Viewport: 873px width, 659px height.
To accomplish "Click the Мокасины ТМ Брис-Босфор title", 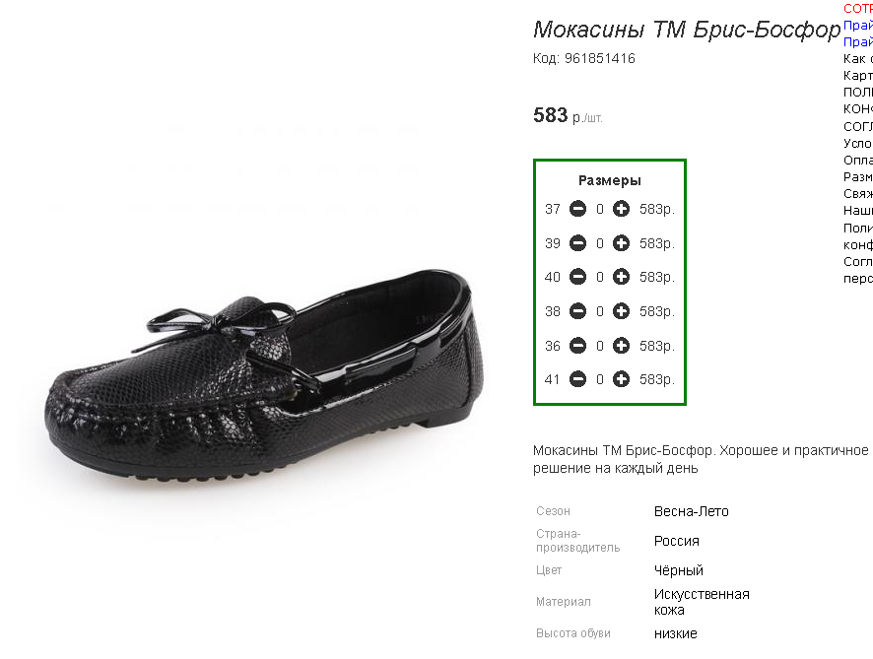I will click(687, 30).
